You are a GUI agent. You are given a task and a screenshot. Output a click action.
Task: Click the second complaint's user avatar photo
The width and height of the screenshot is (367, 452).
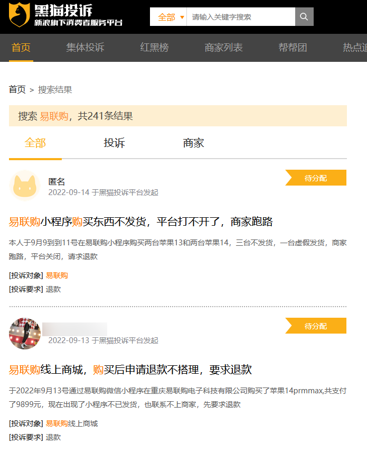[25, 334]
